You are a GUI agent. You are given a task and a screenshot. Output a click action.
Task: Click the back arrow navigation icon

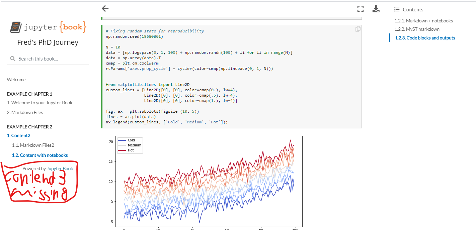click(105, 9)
